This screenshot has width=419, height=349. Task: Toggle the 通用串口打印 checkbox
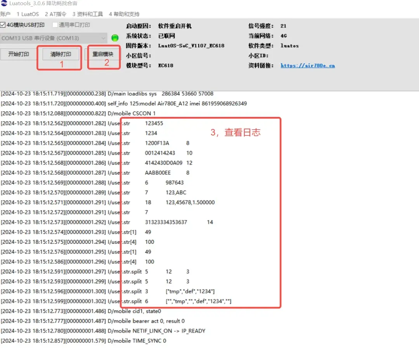(x=55, y=25)
